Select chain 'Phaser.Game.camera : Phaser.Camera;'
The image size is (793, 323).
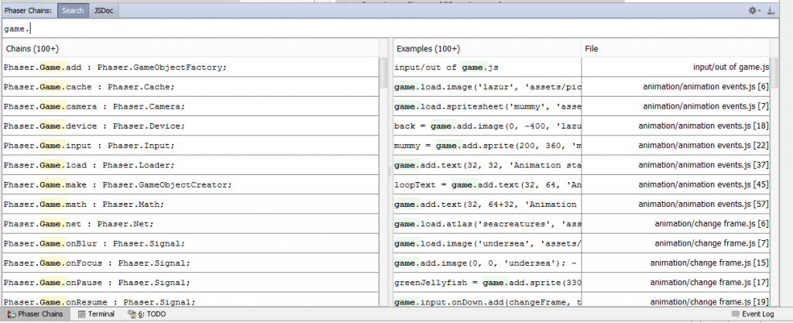click(x=191, y=107)
